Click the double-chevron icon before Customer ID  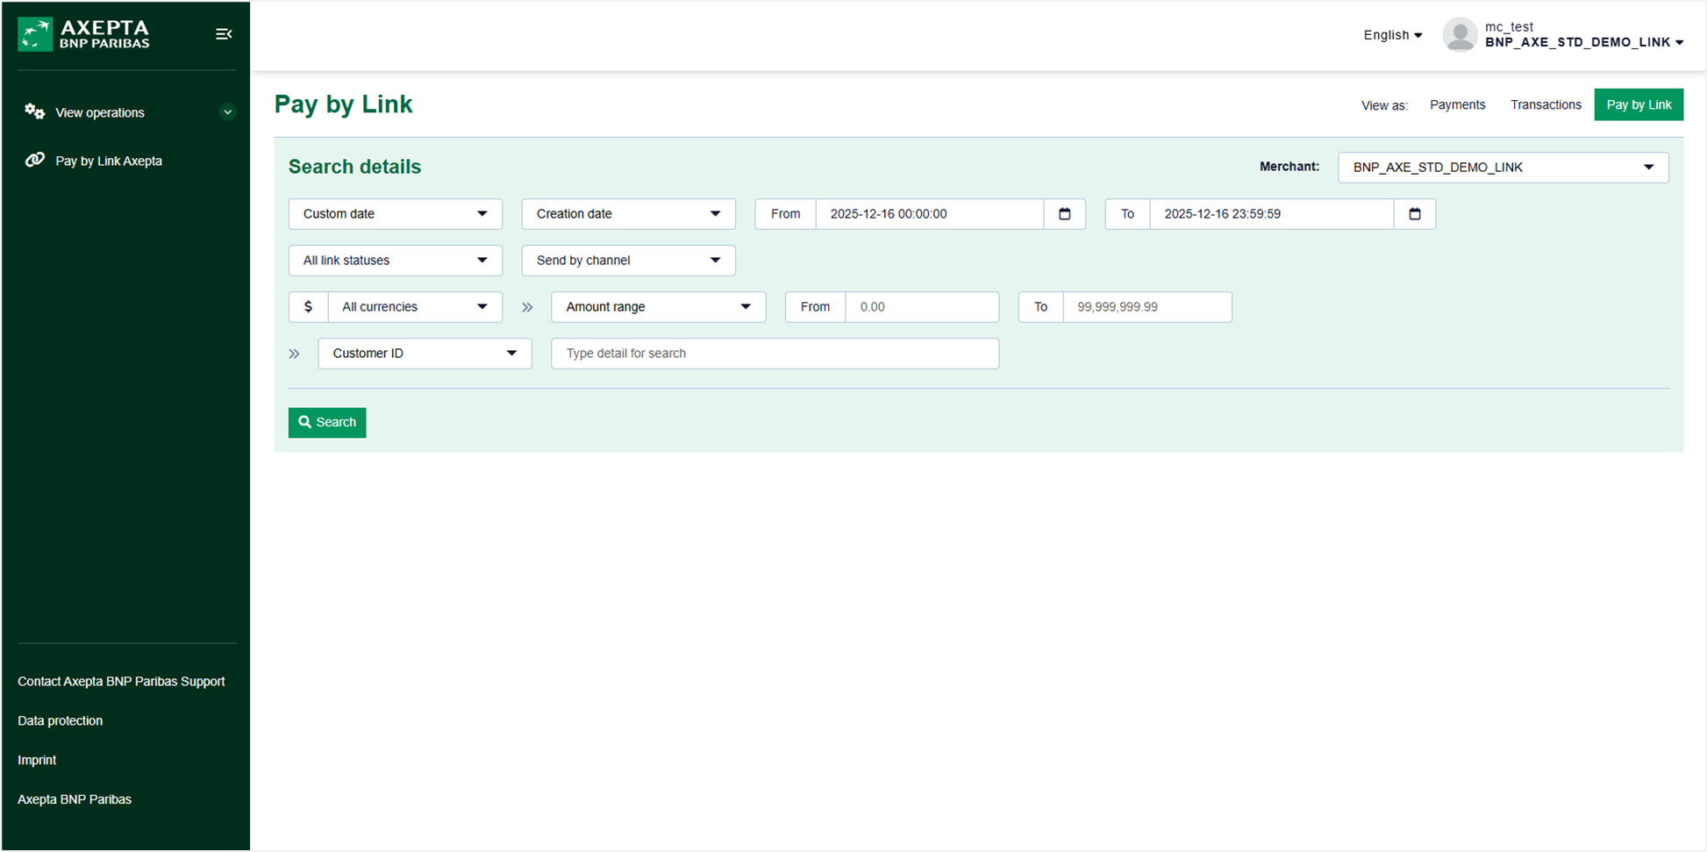click(295, 354)
